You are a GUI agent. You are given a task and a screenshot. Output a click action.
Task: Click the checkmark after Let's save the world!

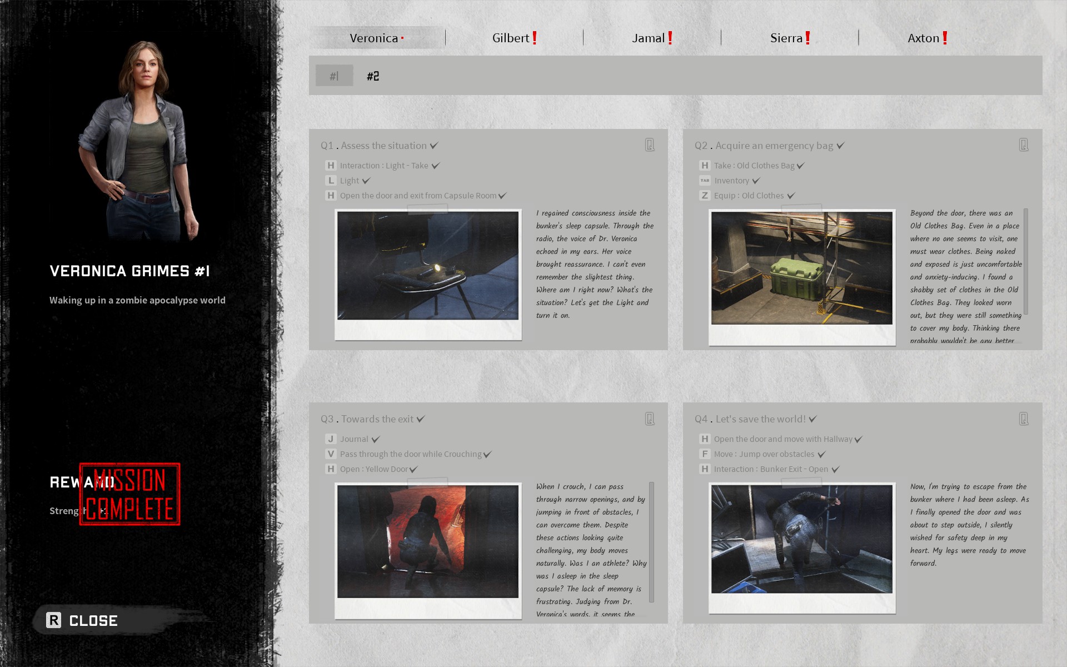812,419
